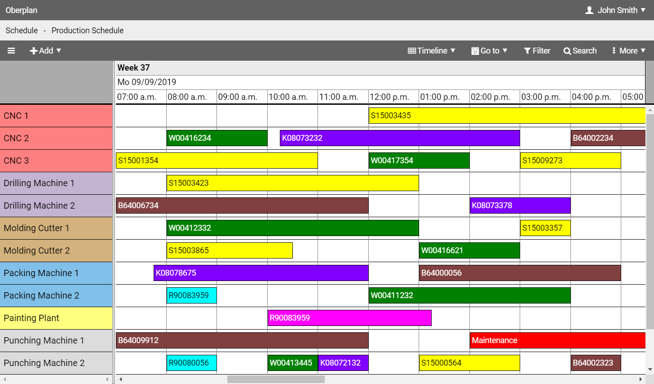Select yellow task S15003435 on CNC 1
The width and height of the screenshot is (654, 384).
point(507,116)
